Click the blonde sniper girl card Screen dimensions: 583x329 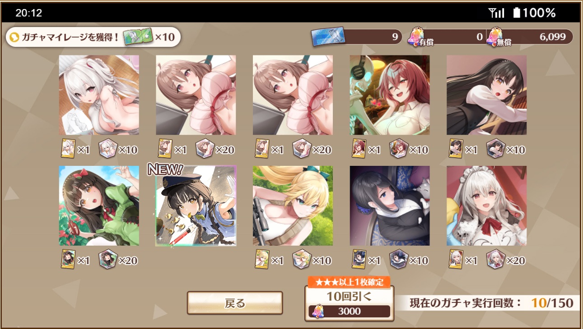point(293,206)
